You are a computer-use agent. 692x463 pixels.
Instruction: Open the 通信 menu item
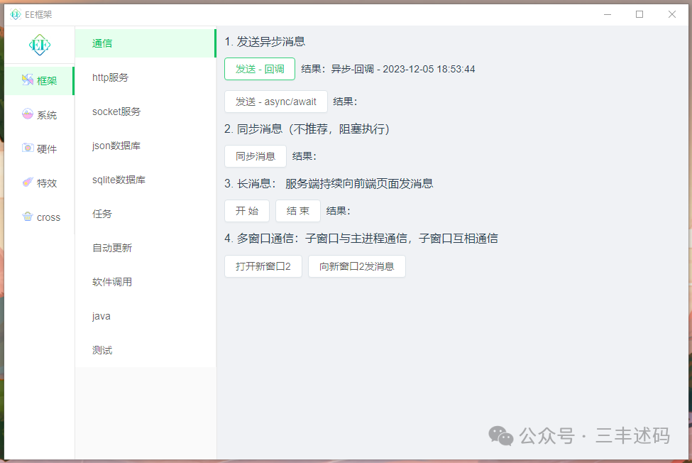(x=145, y=43)
